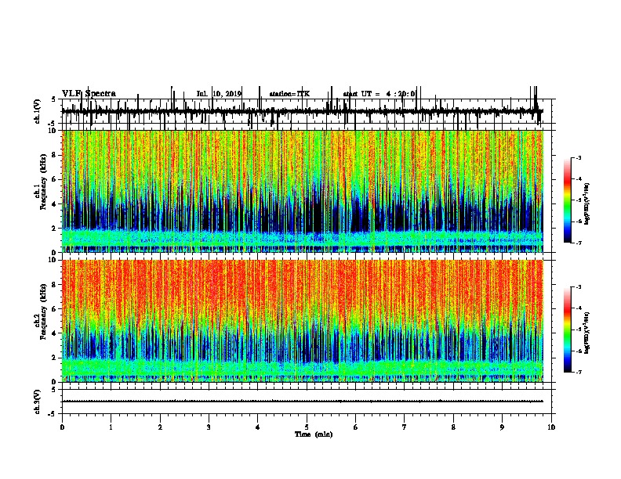Click the "2" time-axis tick label

point(160,427)
